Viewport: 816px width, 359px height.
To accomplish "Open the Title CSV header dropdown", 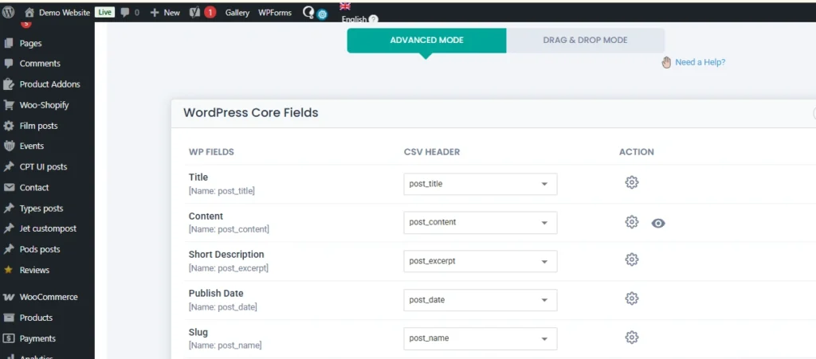I will [x=481, y=184].
